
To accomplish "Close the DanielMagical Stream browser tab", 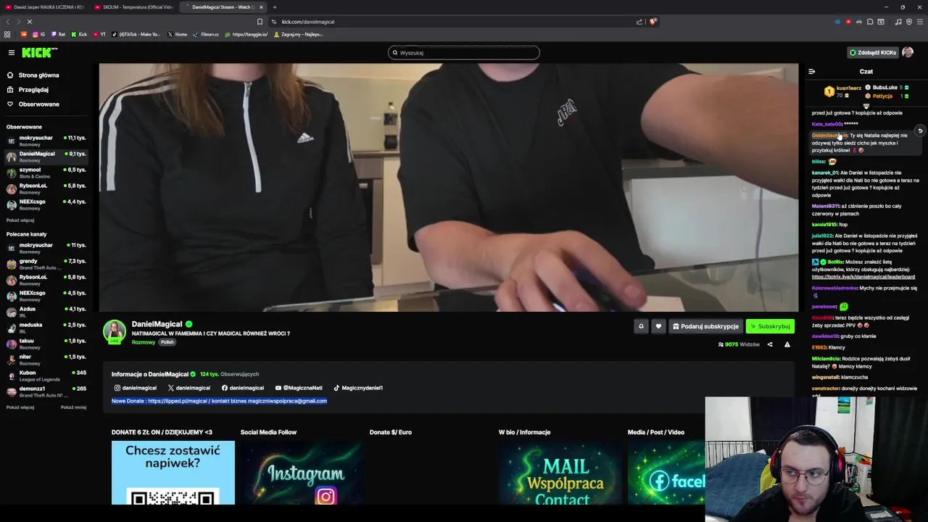I will [x=261, y=7].
